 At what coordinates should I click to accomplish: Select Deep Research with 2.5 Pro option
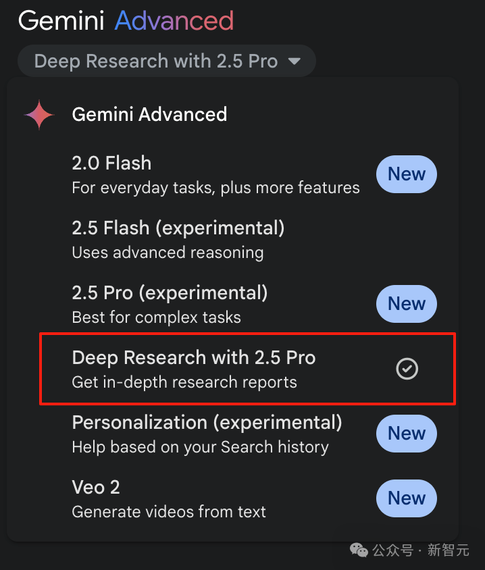tap(247, 369)
